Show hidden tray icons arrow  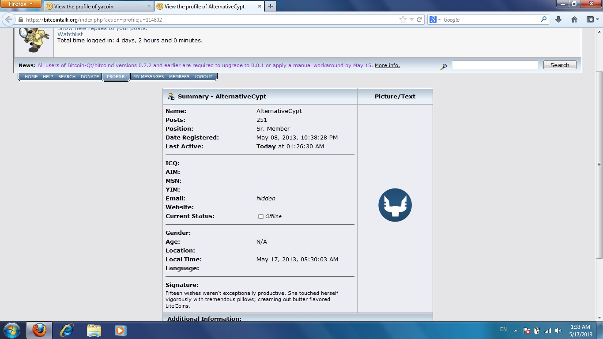[x=516, y=330]
